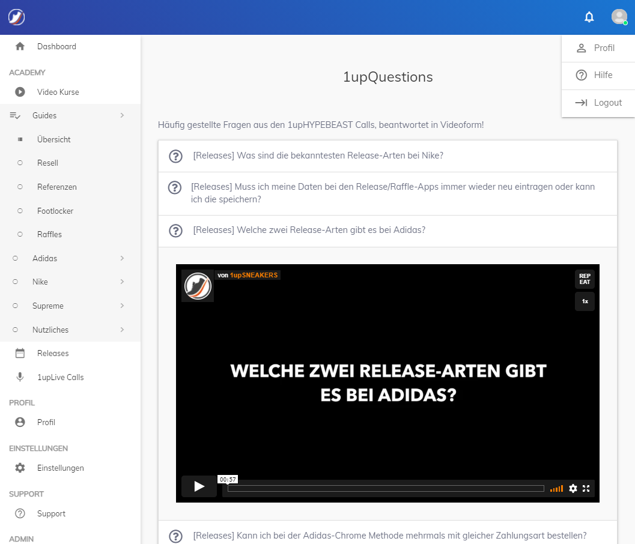Screen dimensions: 635x544
Task: Open the Referenzen guide
Action: point(57,187)
